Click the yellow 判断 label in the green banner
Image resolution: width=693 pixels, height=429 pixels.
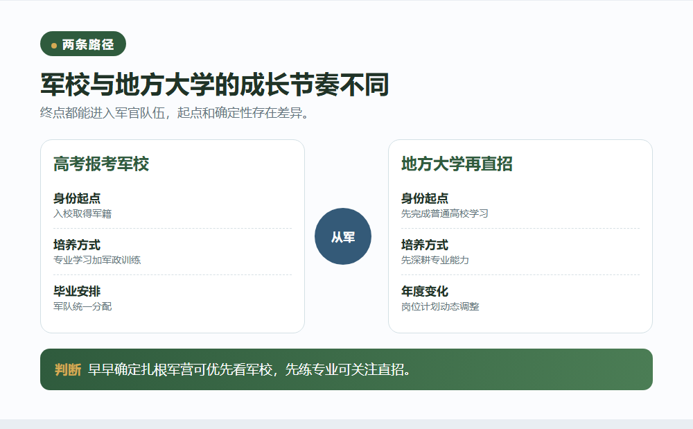(68, 369)
